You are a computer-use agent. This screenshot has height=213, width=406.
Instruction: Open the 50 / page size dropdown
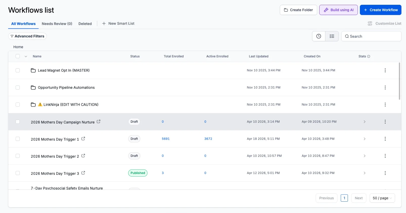(x=382, y=198)
